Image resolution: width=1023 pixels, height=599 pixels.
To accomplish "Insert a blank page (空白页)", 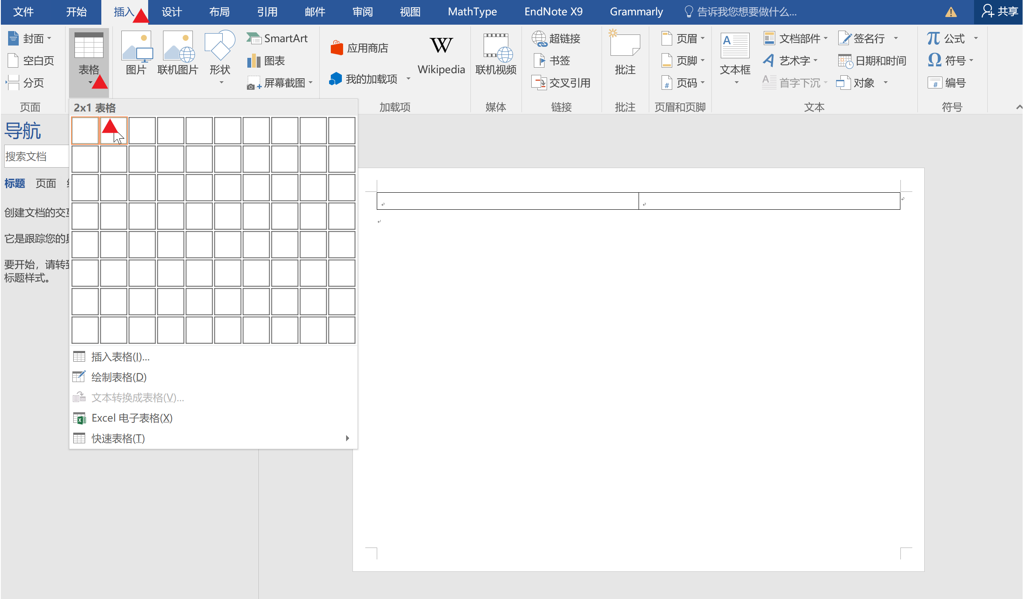I will point(31,60).
